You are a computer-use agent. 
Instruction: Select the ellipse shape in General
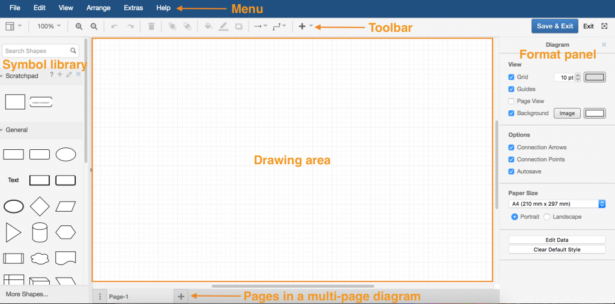coord(65,154)
